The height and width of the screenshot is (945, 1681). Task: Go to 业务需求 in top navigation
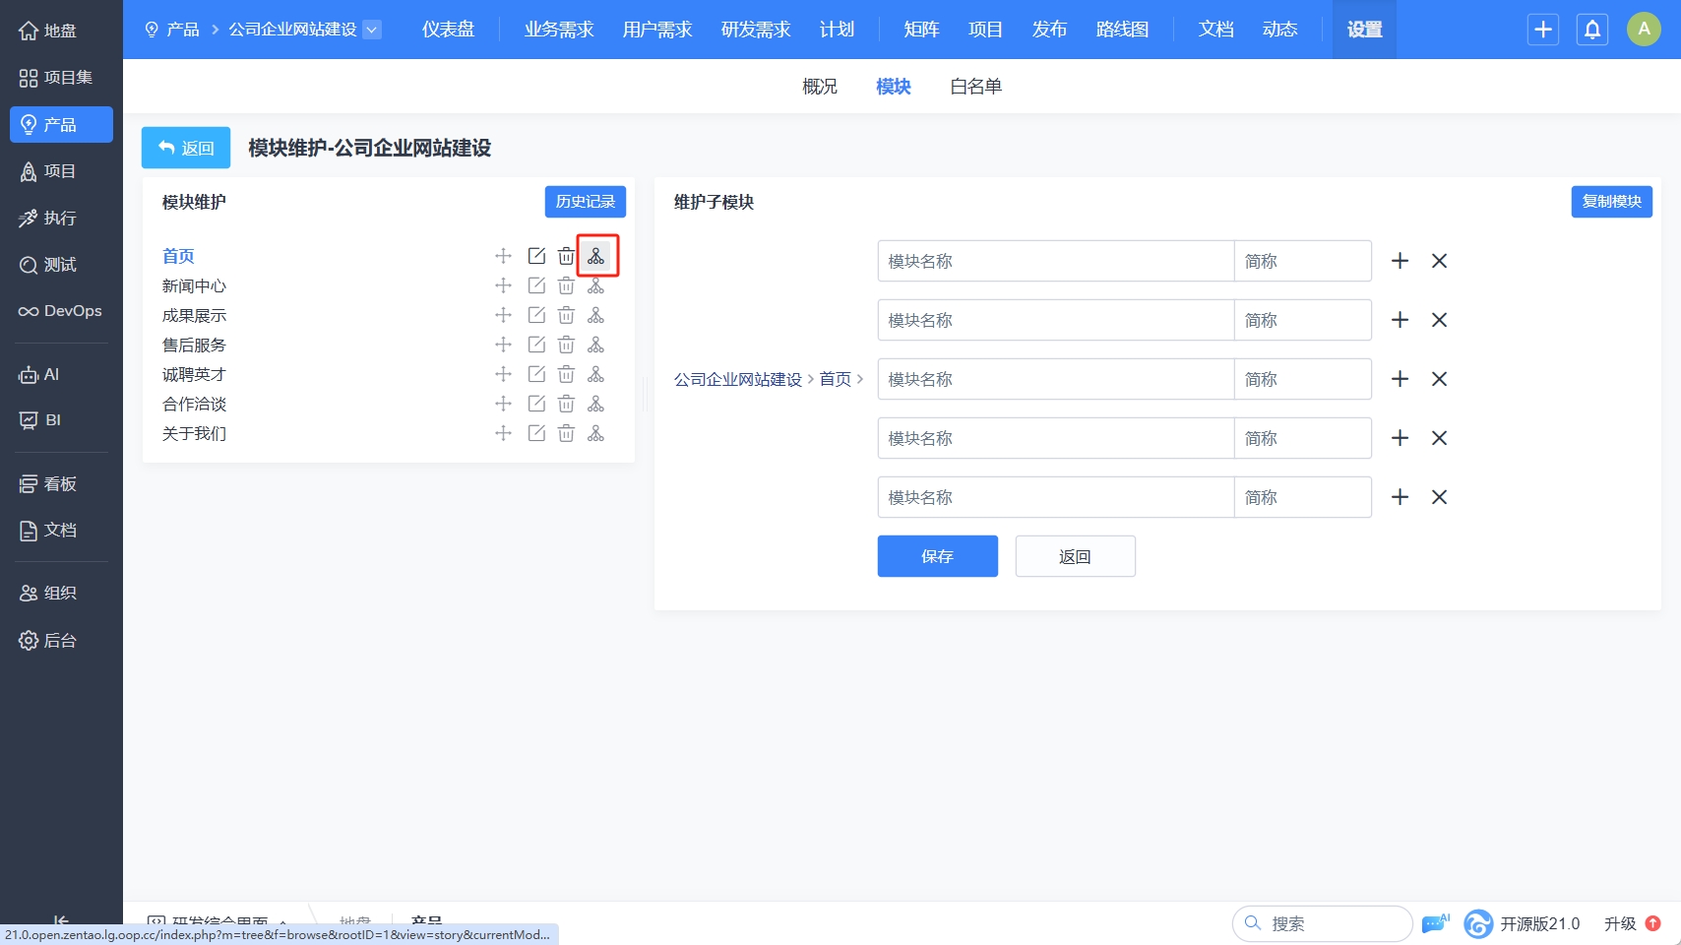559,30
